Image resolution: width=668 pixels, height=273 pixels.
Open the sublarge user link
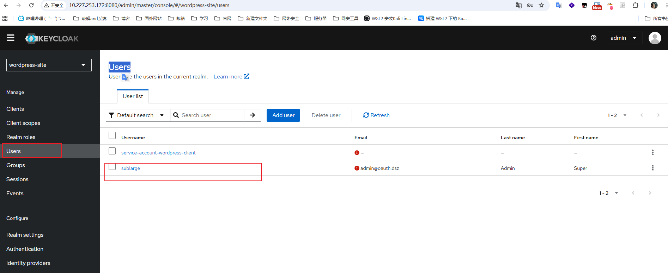pos(130,168)
